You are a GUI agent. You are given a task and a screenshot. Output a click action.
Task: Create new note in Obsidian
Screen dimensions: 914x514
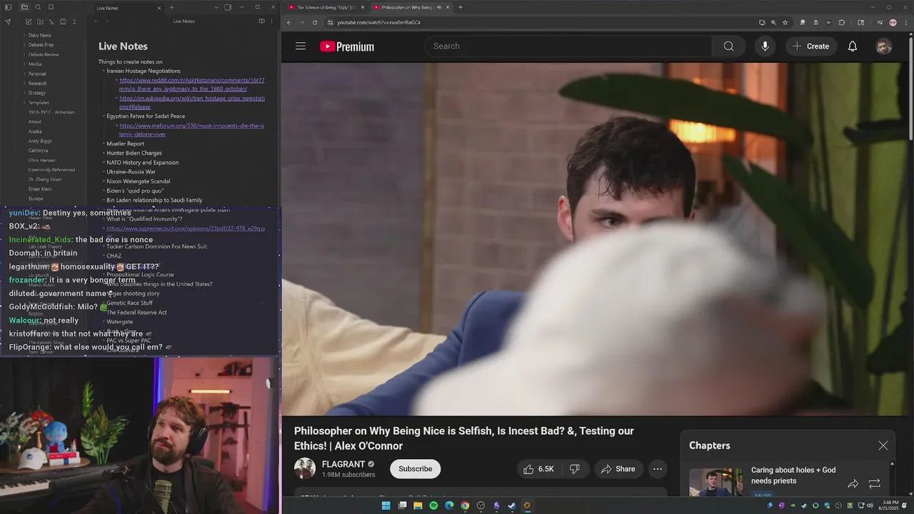click(x=29, y=22)
